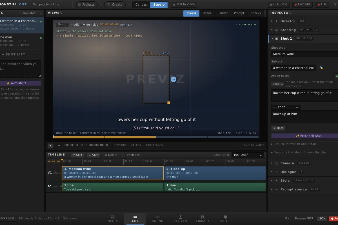Select the '1. medium wide' video clip
Viewport: 338px width, 225px height.
(113, 173)
